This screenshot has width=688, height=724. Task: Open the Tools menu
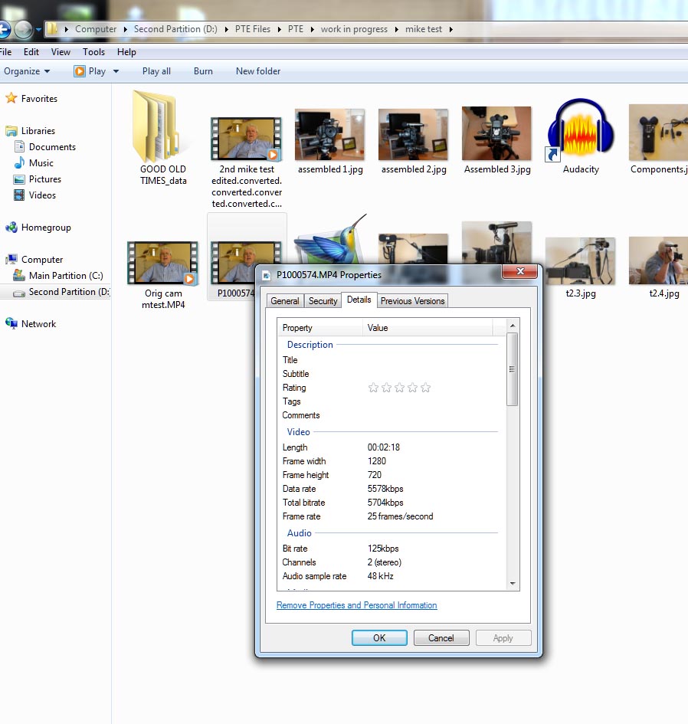[x=93, y=52]
